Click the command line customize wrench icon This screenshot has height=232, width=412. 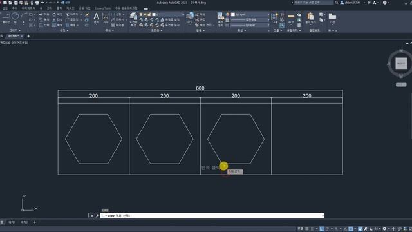(97, 216)
